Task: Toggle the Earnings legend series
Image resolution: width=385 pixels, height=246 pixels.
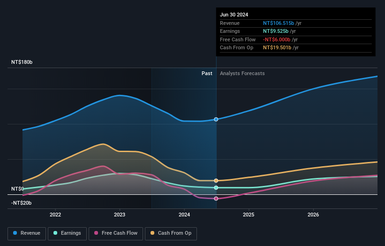Action: [x=67, y=233]
